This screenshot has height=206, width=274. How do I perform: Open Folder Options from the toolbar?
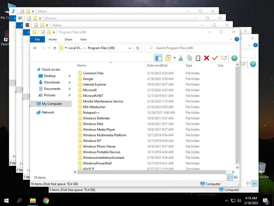pos(168,58)
